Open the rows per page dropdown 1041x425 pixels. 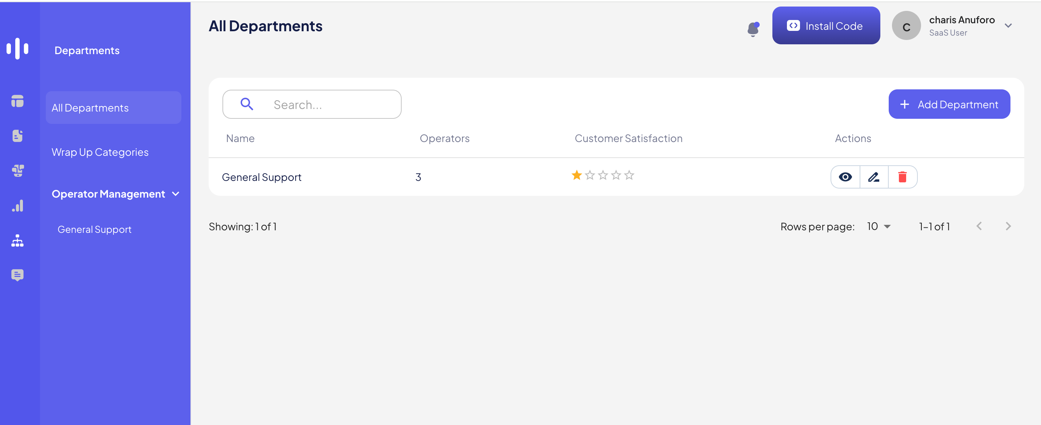pos(879,227)
